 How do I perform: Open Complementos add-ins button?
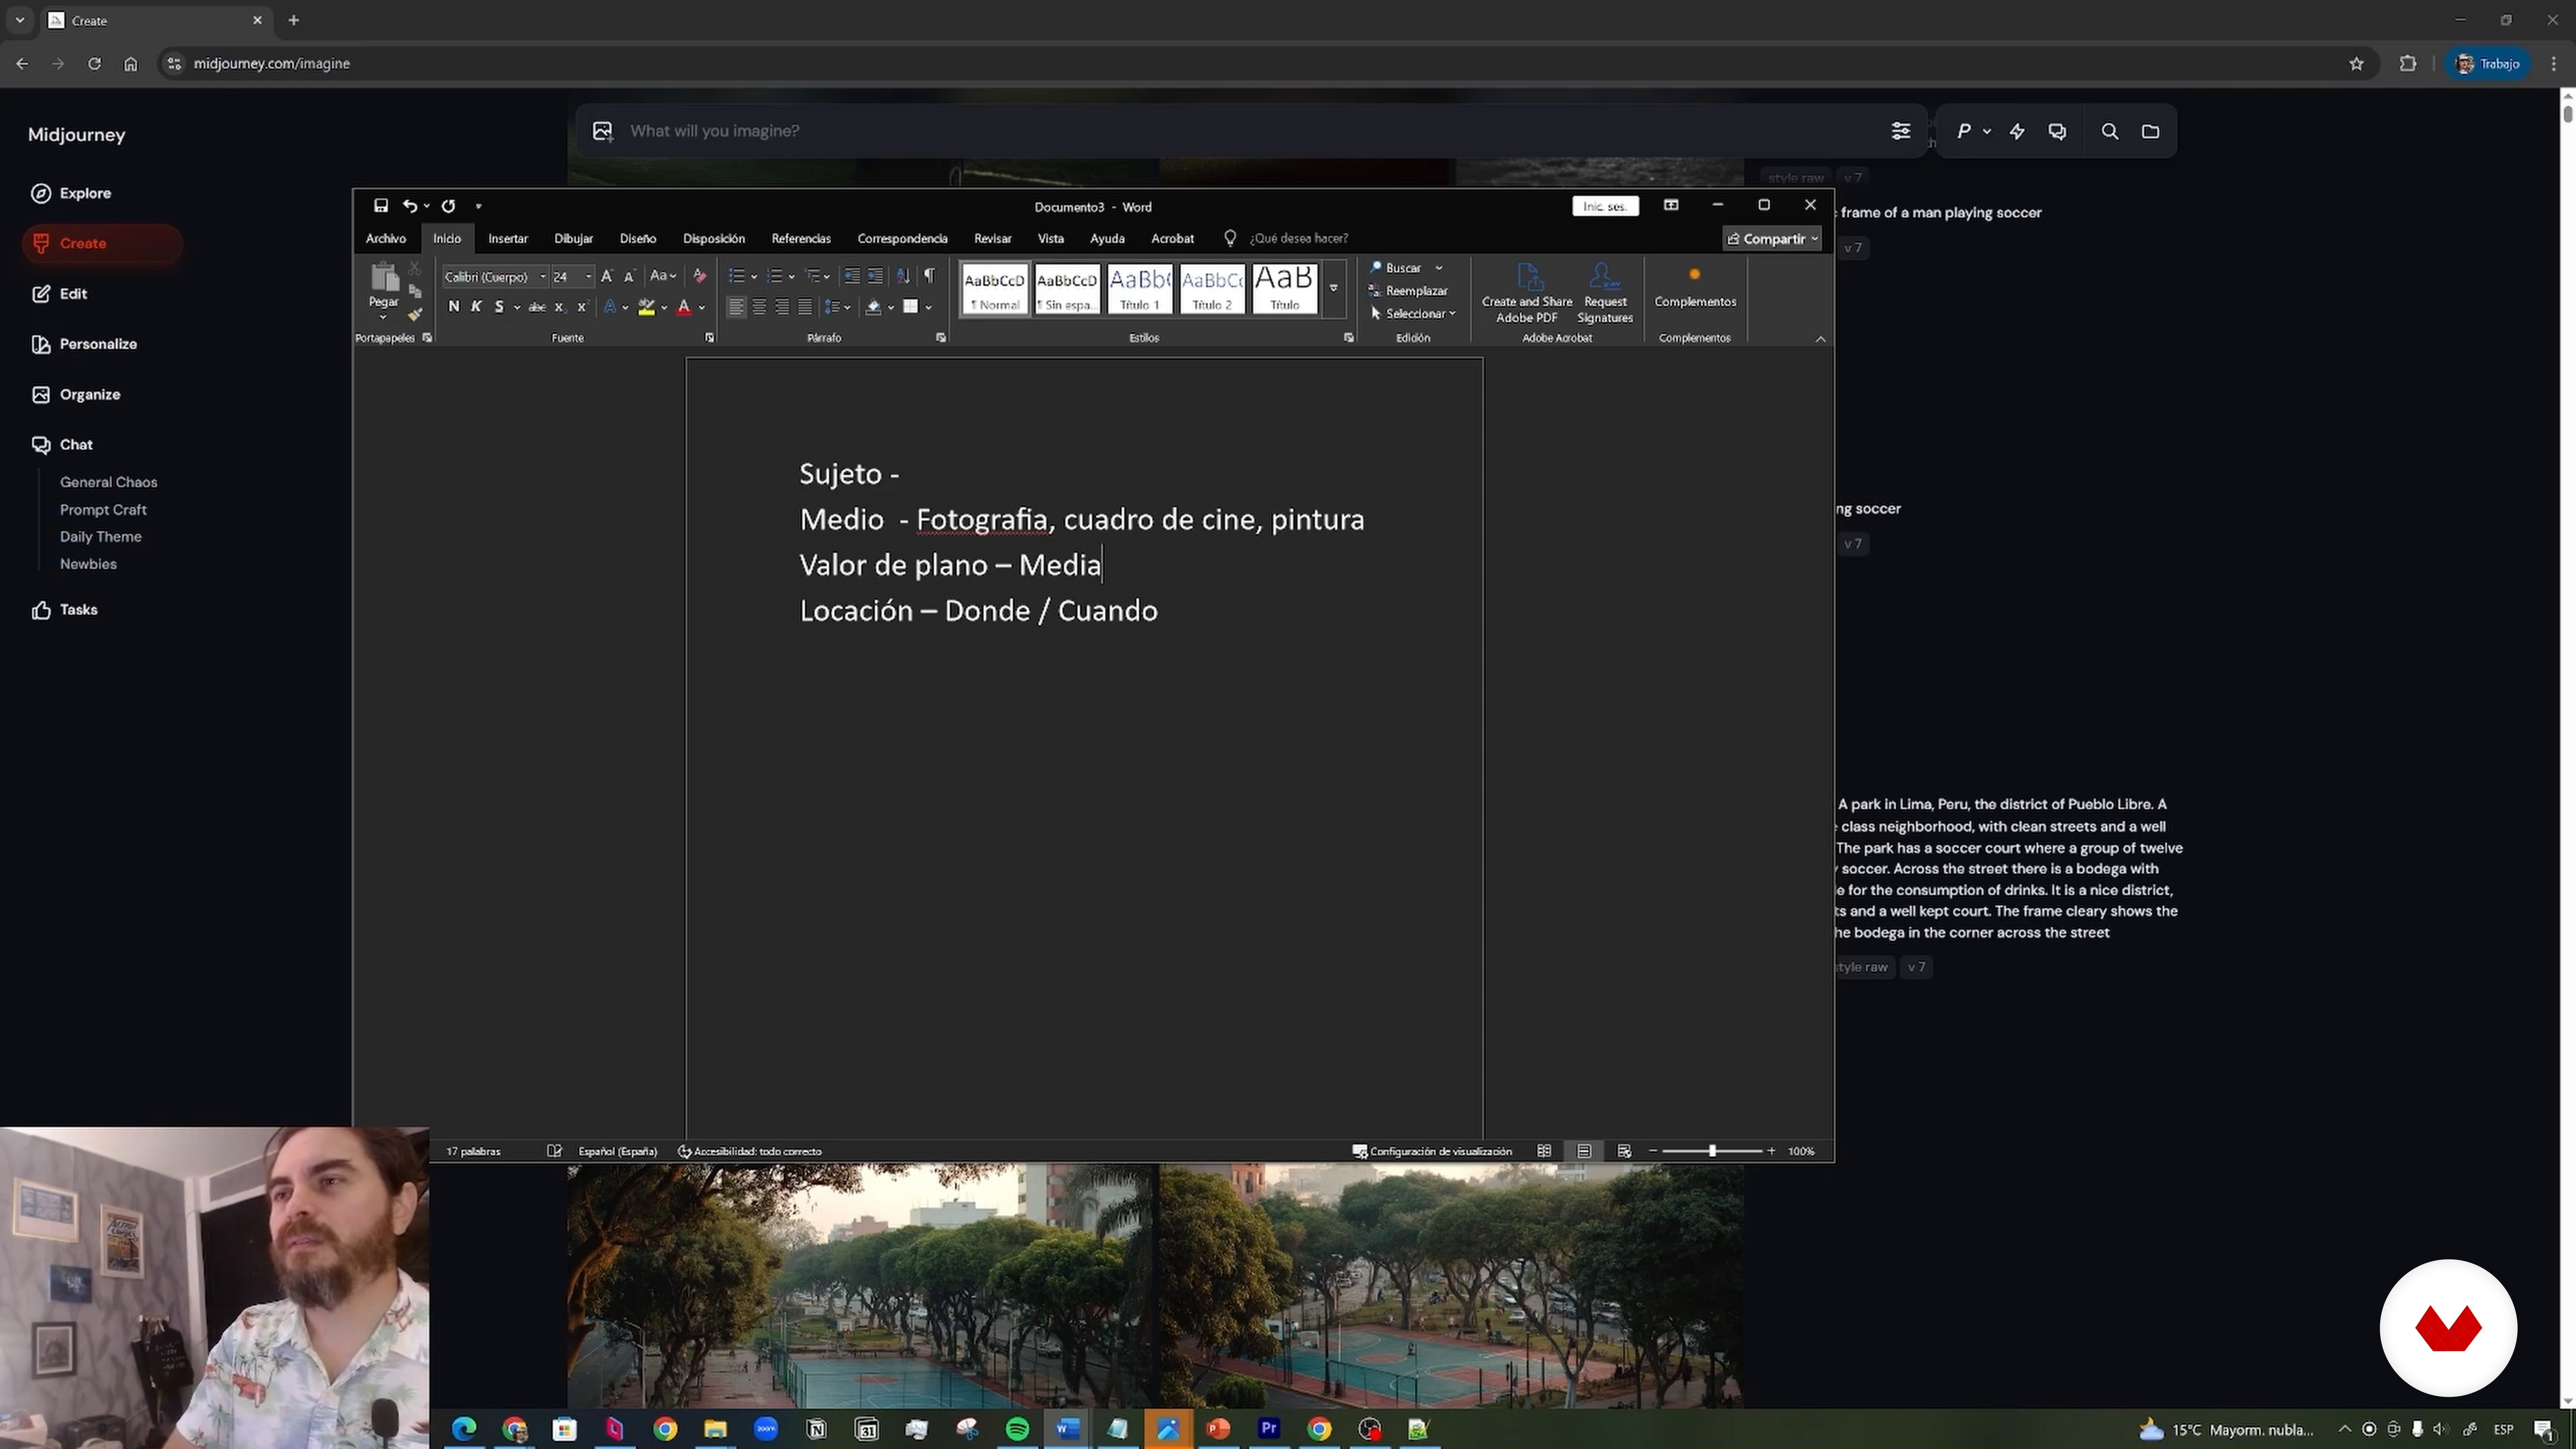(x=1695, y=287)
